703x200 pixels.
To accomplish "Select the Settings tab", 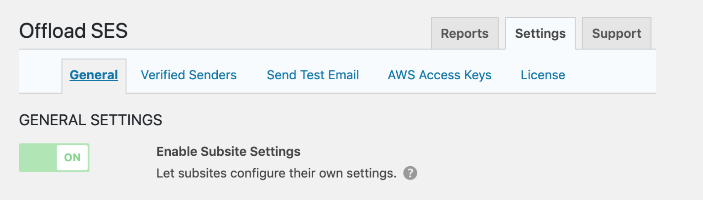I will click(540, 33).
